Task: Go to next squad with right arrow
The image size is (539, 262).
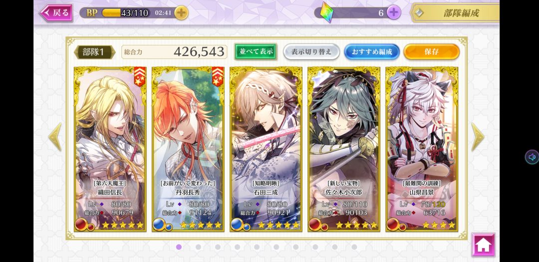Action: [x=477, y=137]
